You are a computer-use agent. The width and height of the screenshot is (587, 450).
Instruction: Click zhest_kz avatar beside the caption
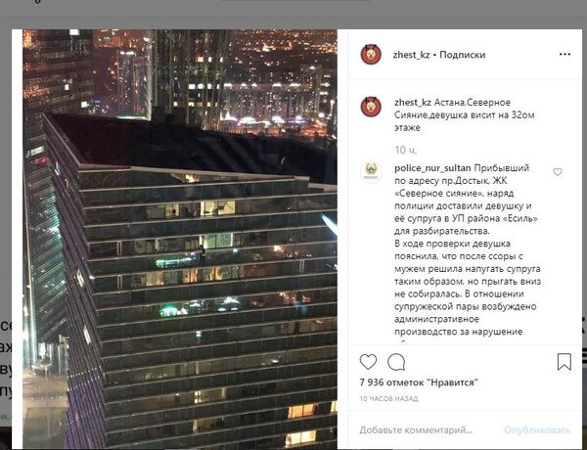point(371,107)
